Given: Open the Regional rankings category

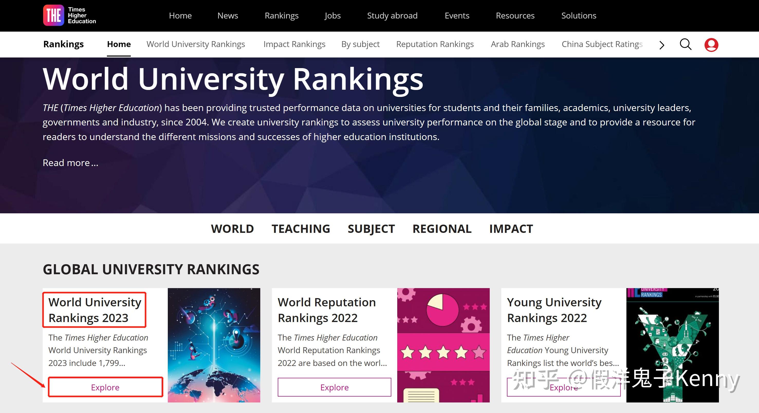Looking at the screenshot, I should pyautogui.click(x=442, y=228).
